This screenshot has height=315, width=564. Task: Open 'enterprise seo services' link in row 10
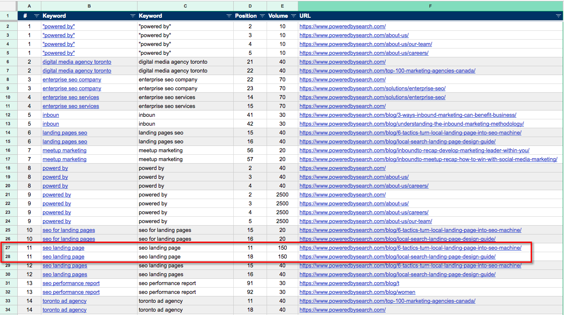coord(71,97)
